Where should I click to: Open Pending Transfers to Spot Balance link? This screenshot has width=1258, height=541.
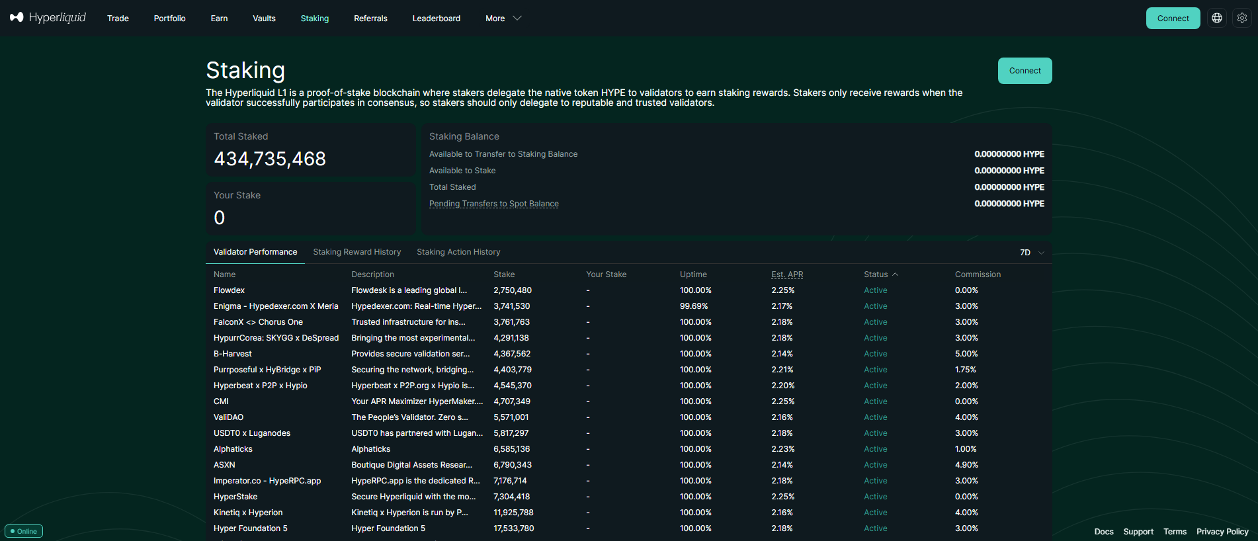tap(494, 204)
